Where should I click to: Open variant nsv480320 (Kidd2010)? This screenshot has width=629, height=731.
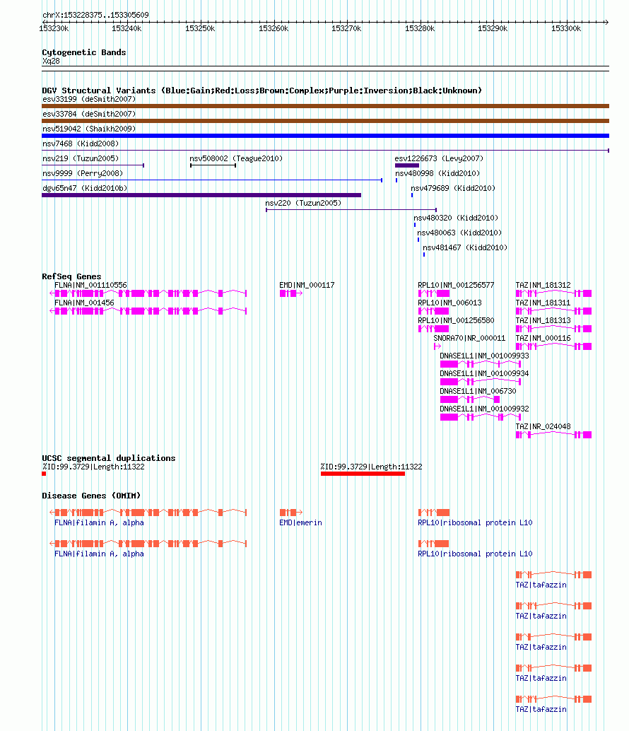(x=415, y=225)
